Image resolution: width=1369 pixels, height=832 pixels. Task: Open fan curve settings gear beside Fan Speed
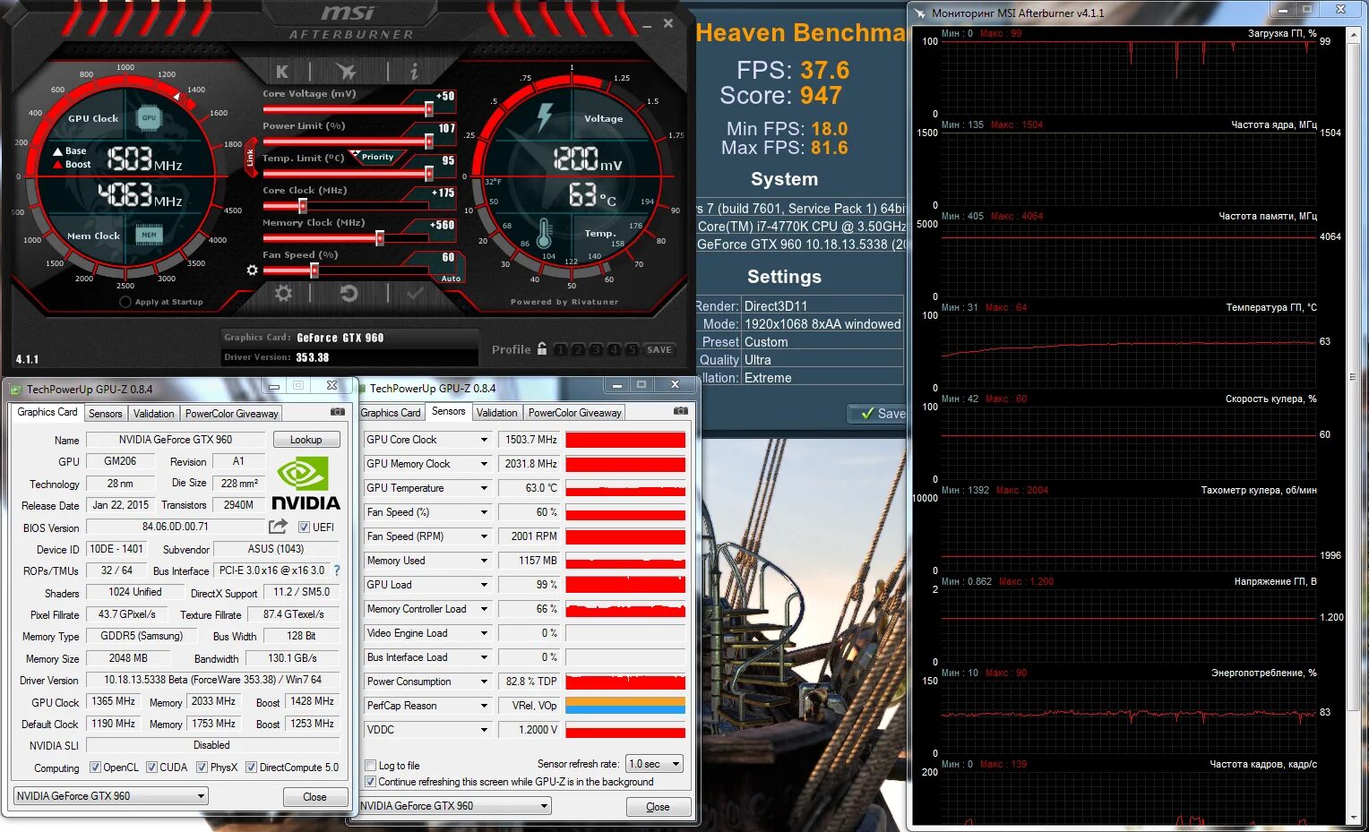point(252,270)
